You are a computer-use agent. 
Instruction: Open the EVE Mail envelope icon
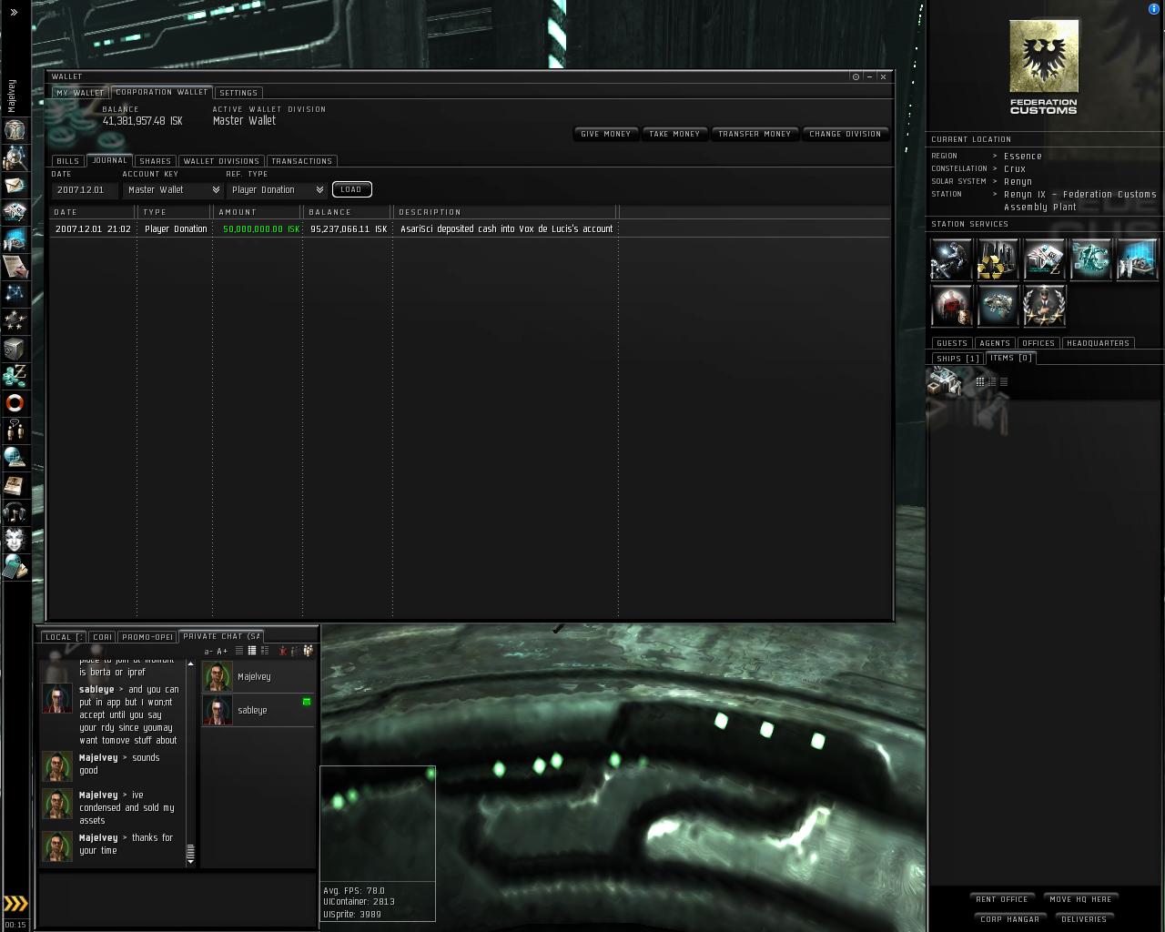point(15,185)
